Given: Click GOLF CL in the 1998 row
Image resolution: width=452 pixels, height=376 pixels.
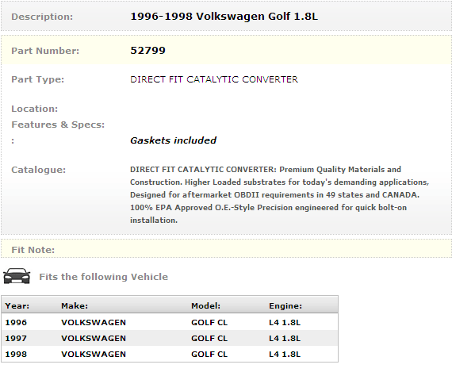Looking at the screenshot, I should (x=209, y=354).
